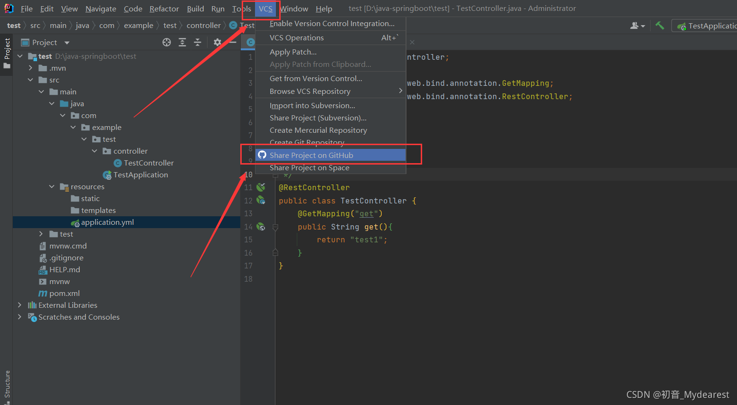Viewport: 737px width, 405px height.
Task: Click the user account icon in toolbar
Action: point(637,26)
